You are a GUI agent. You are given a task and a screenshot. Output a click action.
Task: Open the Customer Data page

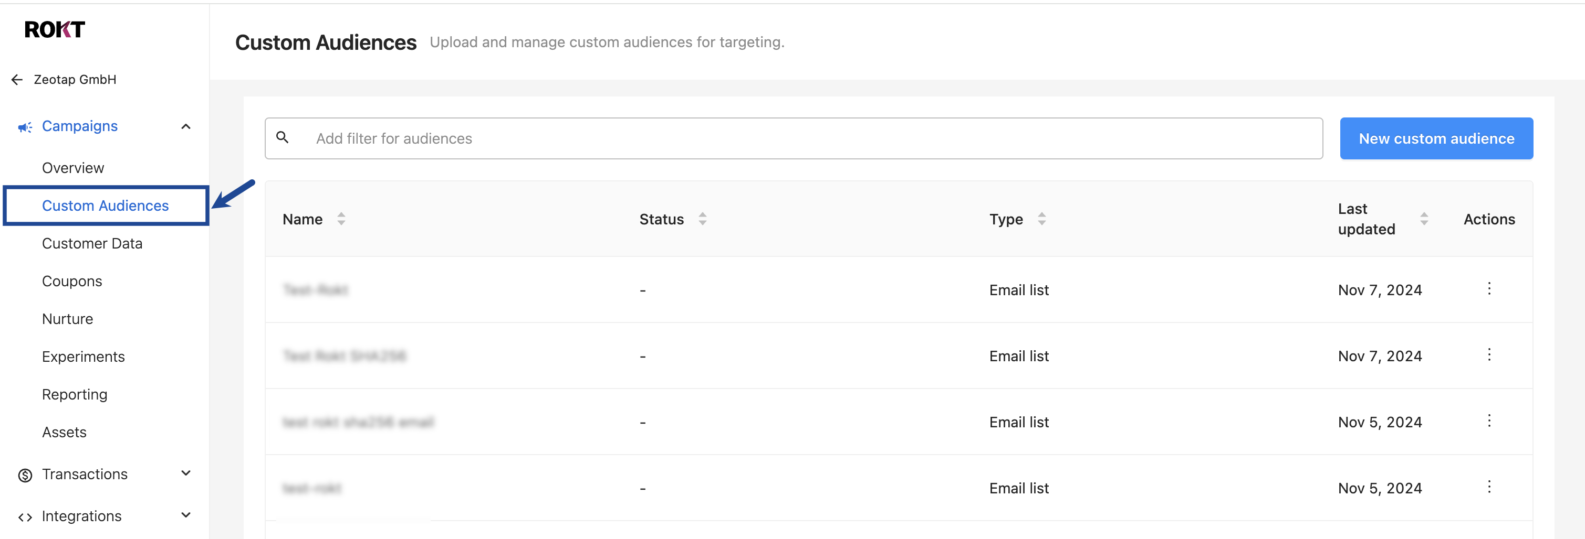click(92, 243)
